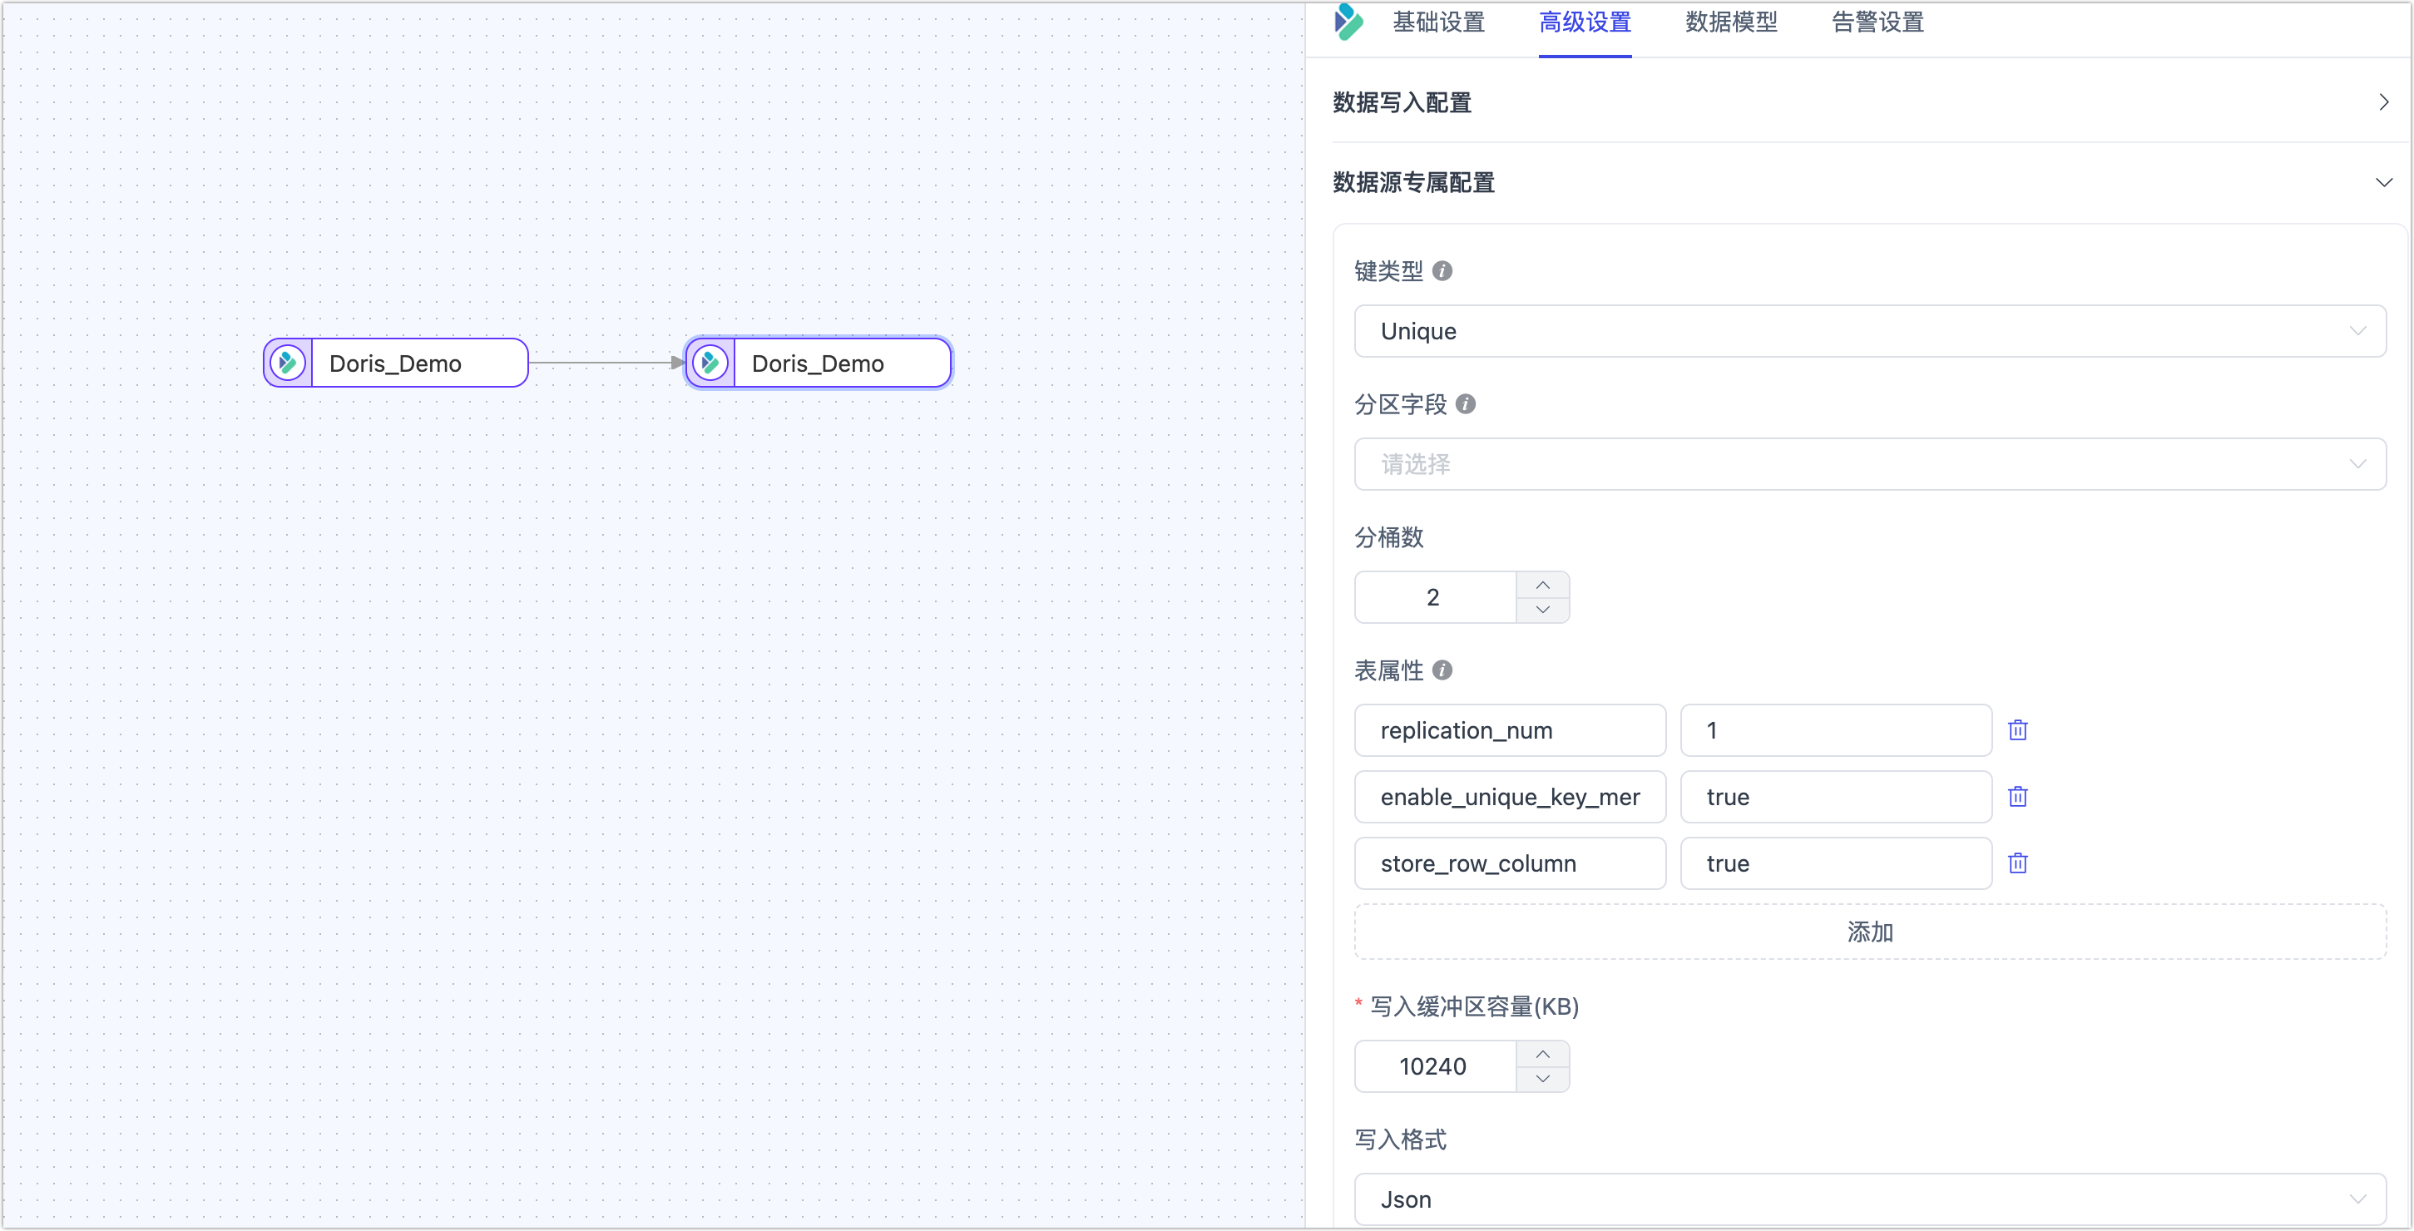Remove the store_row_column property row

click(x=2017, y=863)
